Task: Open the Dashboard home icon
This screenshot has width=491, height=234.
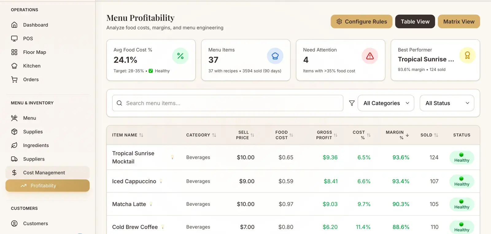Action: [x=14, y=25]
